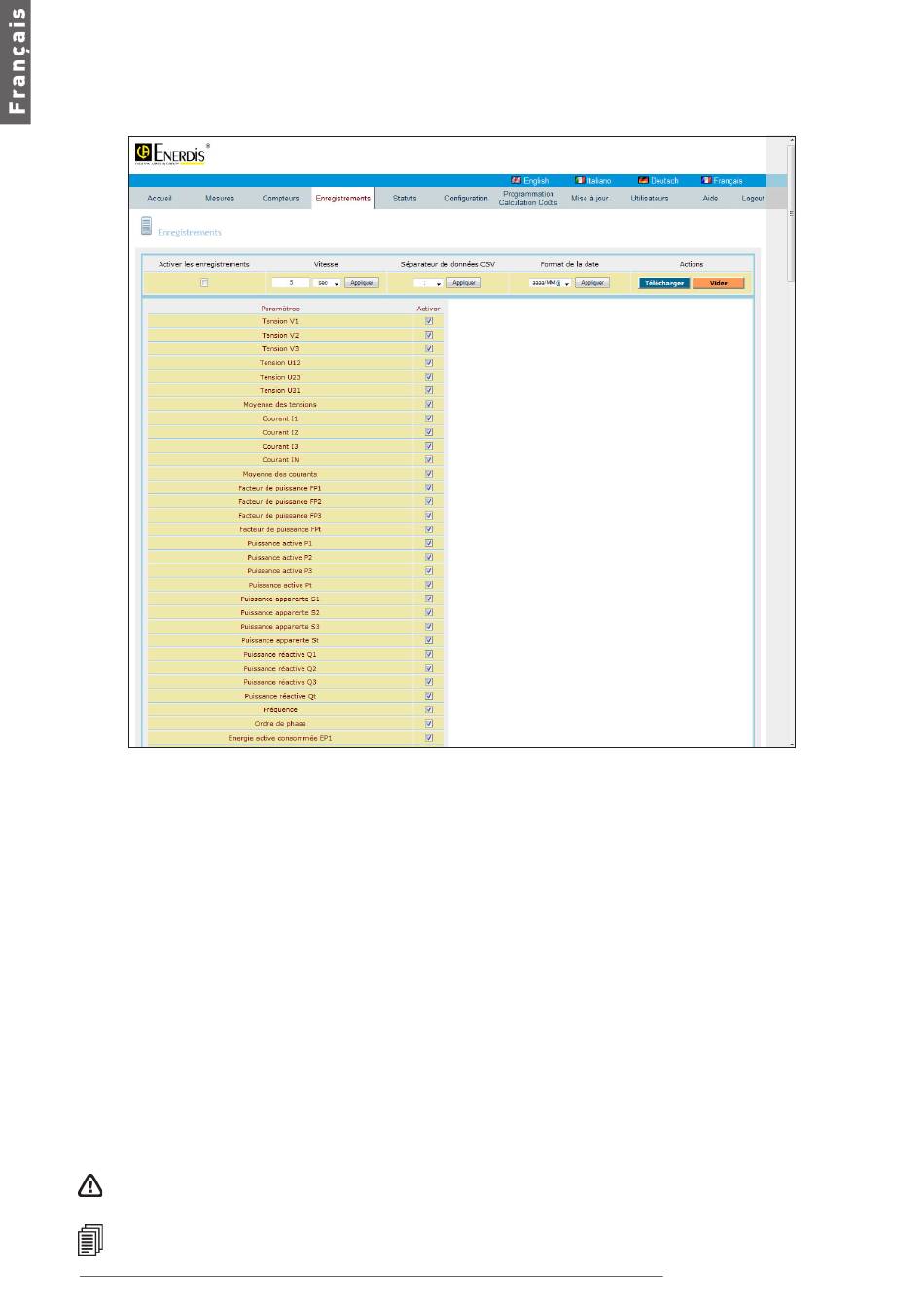Uncheck Courant I1 recording
This screenshot has width=924, height=1308.
coord(429,418)
